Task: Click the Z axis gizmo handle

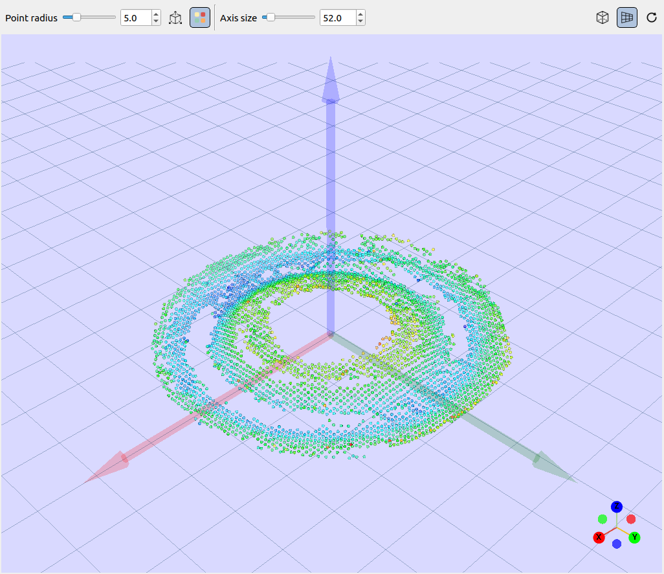Action: click(x=617, y=507)
